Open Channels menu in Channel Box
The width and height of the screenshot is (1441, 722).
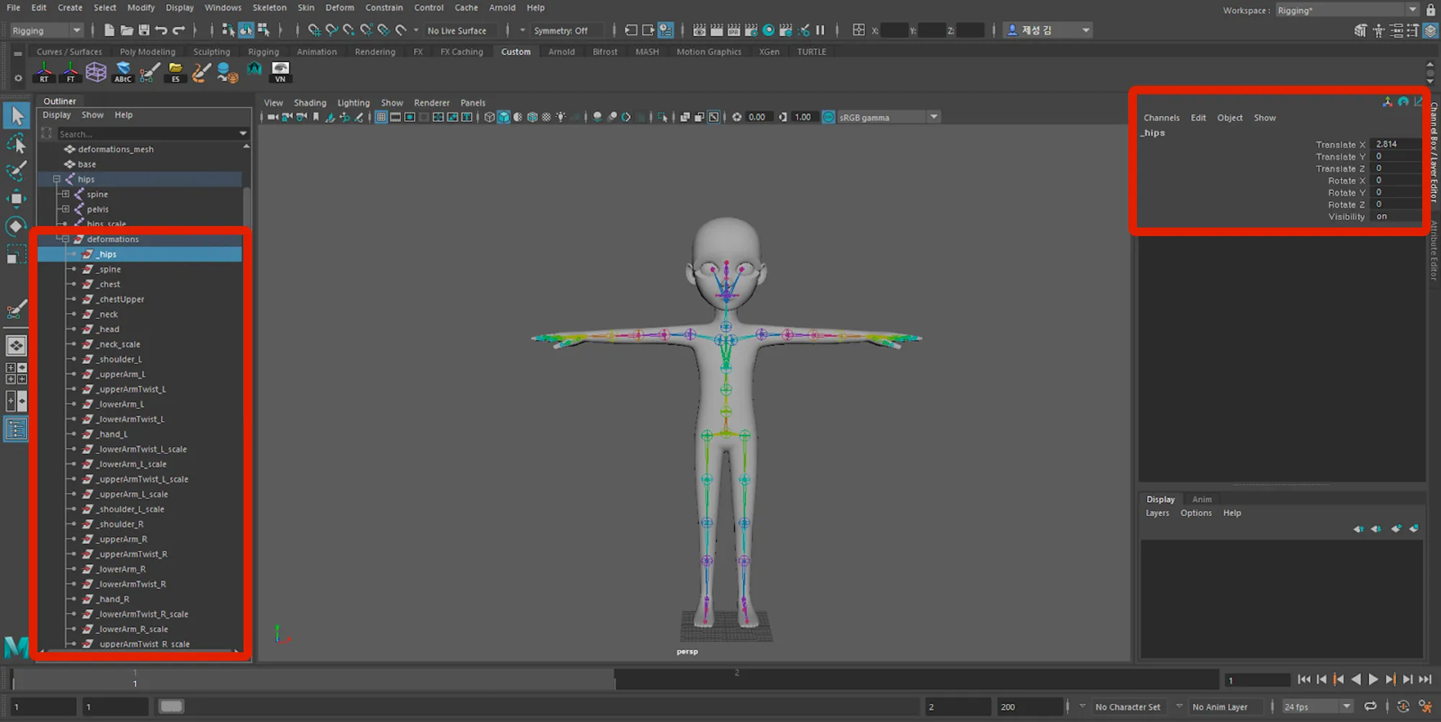click(1161, 118)
